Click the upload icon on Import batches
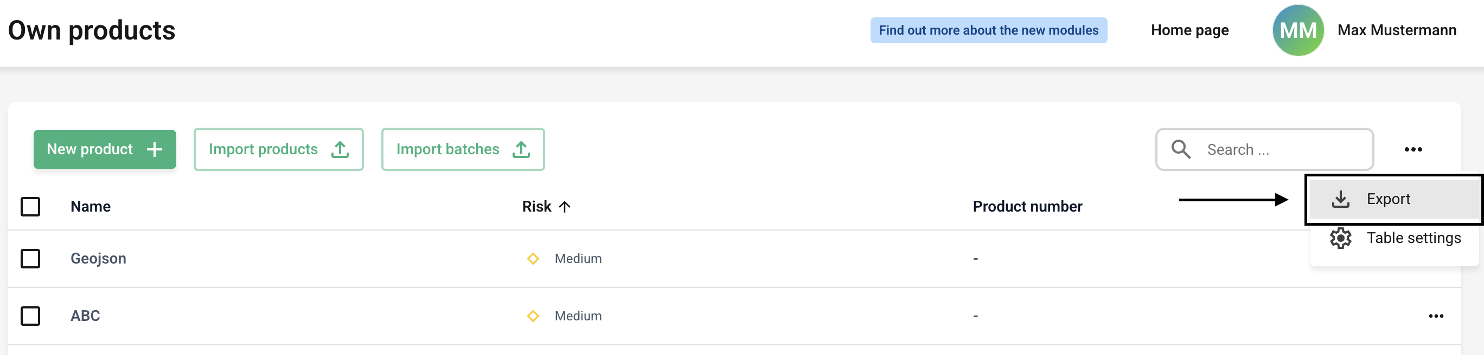Screen dimensions: 1484x355 (x=521, y=149)
